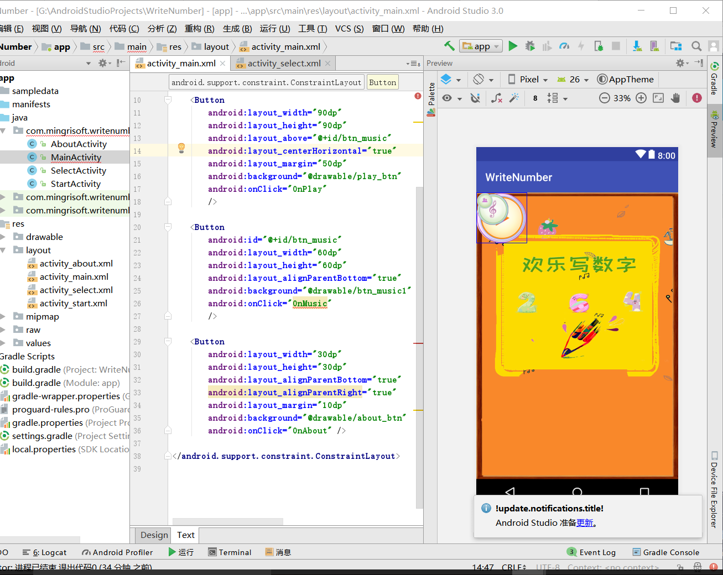Screen dimensions: 723x575
Task: Toggle Autoconnect magnet icon in preview
Action: pos(475,98)
